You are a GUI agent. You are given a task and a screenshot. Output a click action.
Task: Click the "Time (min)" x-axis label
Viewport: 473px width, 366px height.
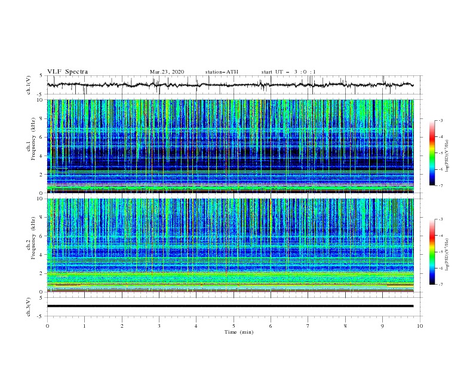(x=239, y=332)
